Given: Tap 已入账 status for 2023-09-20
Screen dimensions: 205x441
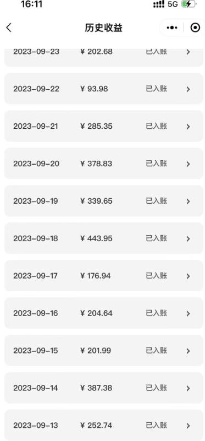Looking at the screenshot, I should point(157,164).
